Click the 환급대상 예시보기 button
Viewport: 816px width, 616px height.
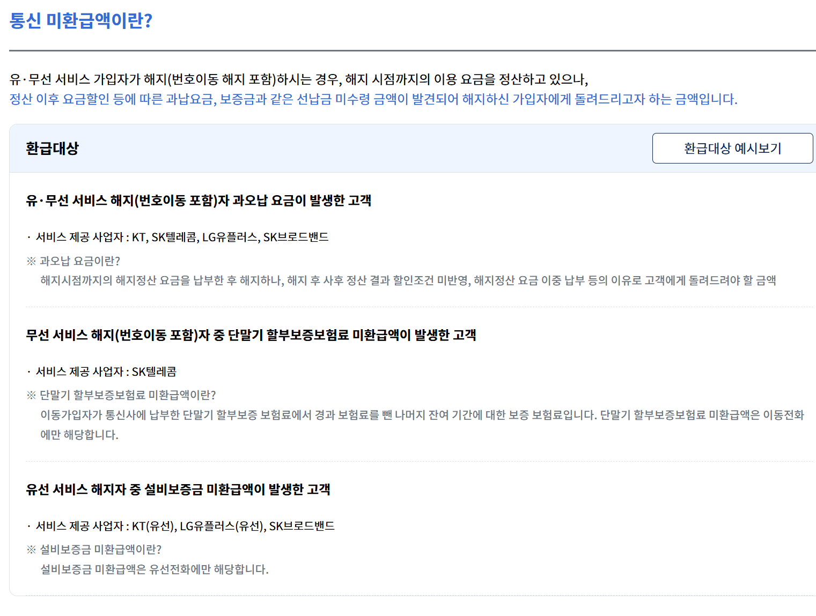pyautogui.click(x=732, y=149)
